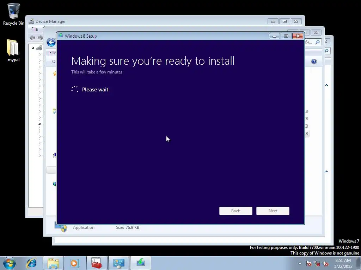Screen dimensions: 361x270
Task: Click the 'This will take a few minutes.' text
Action: pyautogui.click(x=97, y=72)
